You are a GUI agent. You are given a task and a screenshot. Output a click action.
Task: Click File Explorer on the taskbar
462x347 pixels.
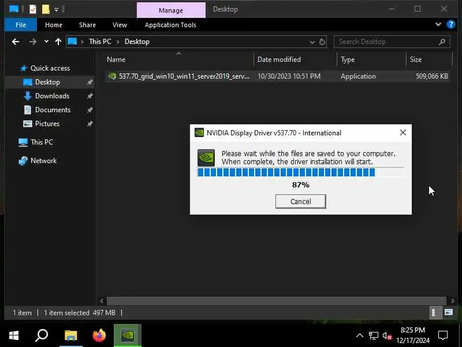70,335
